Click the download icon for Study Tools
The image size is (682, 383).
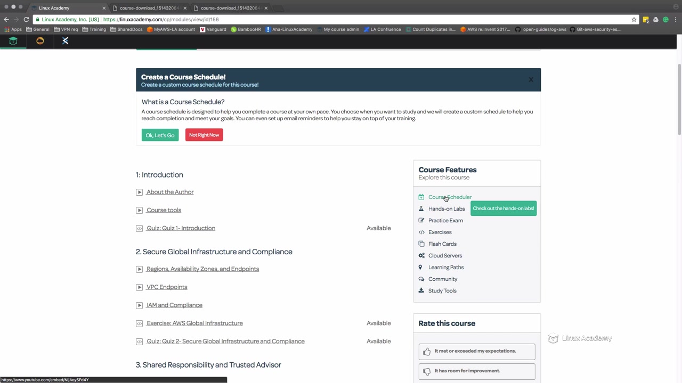[421, 290]
